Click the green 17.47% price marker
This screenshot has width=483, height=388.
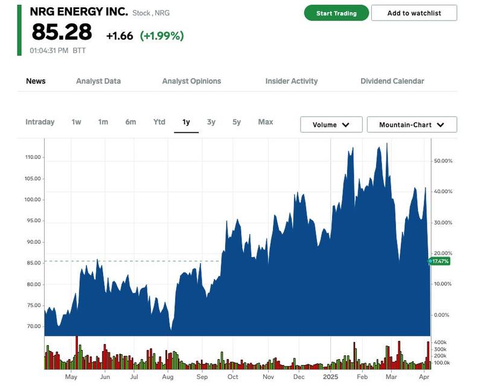pos(440,261)
